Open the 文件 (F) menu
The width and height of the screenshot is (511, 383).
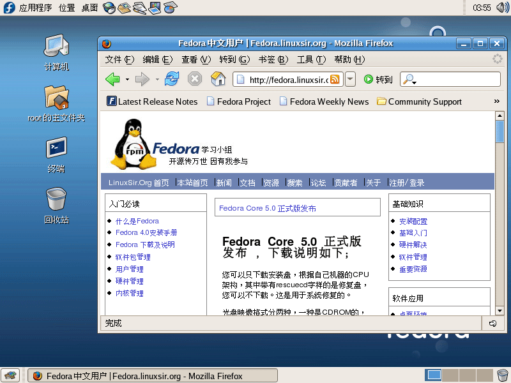click(x=119, y=59)
